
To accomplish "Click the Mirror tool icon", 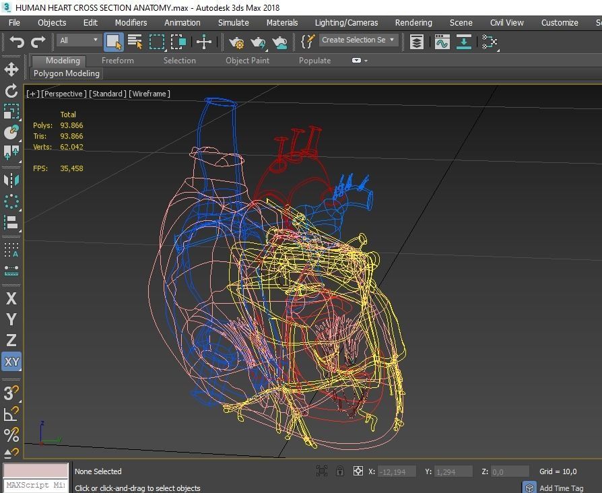I will (11, 180).
